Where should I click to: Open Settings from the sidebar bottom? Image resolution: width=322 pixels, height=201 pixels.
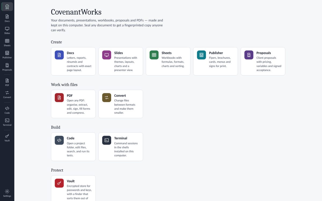point(7,193)
